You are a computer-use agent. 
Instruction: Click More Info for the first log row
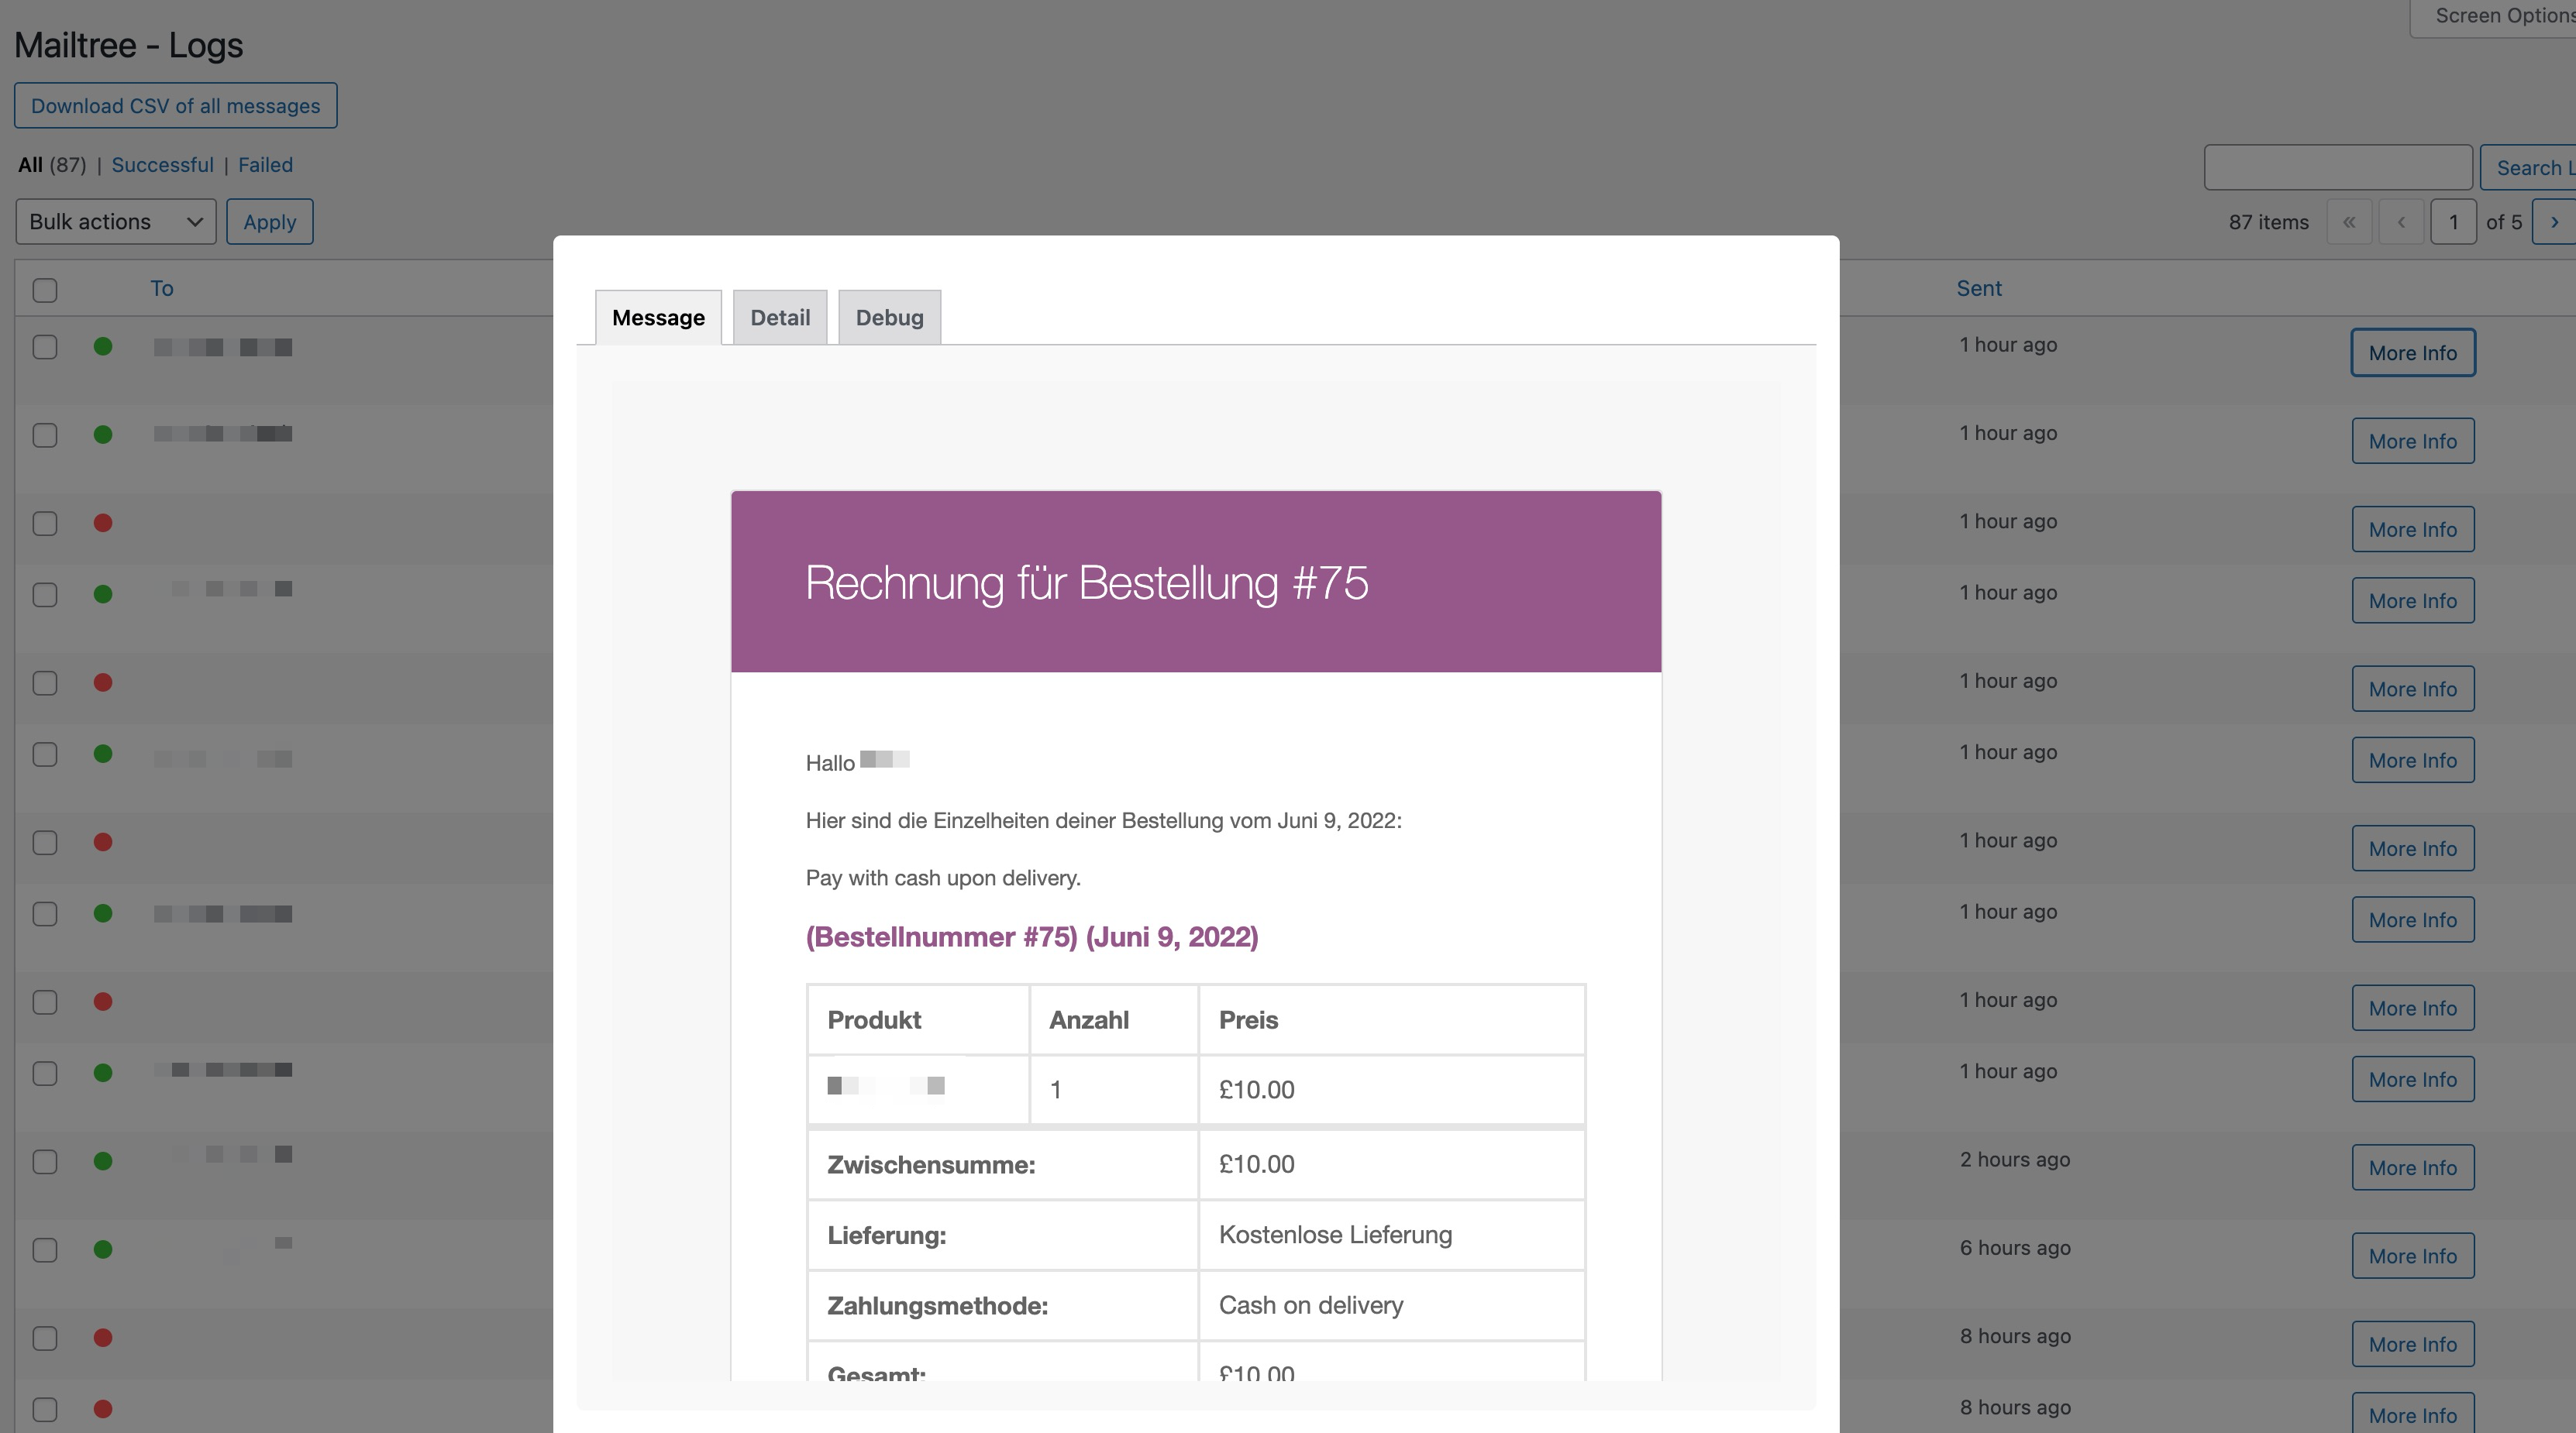tap(2413, 352)
